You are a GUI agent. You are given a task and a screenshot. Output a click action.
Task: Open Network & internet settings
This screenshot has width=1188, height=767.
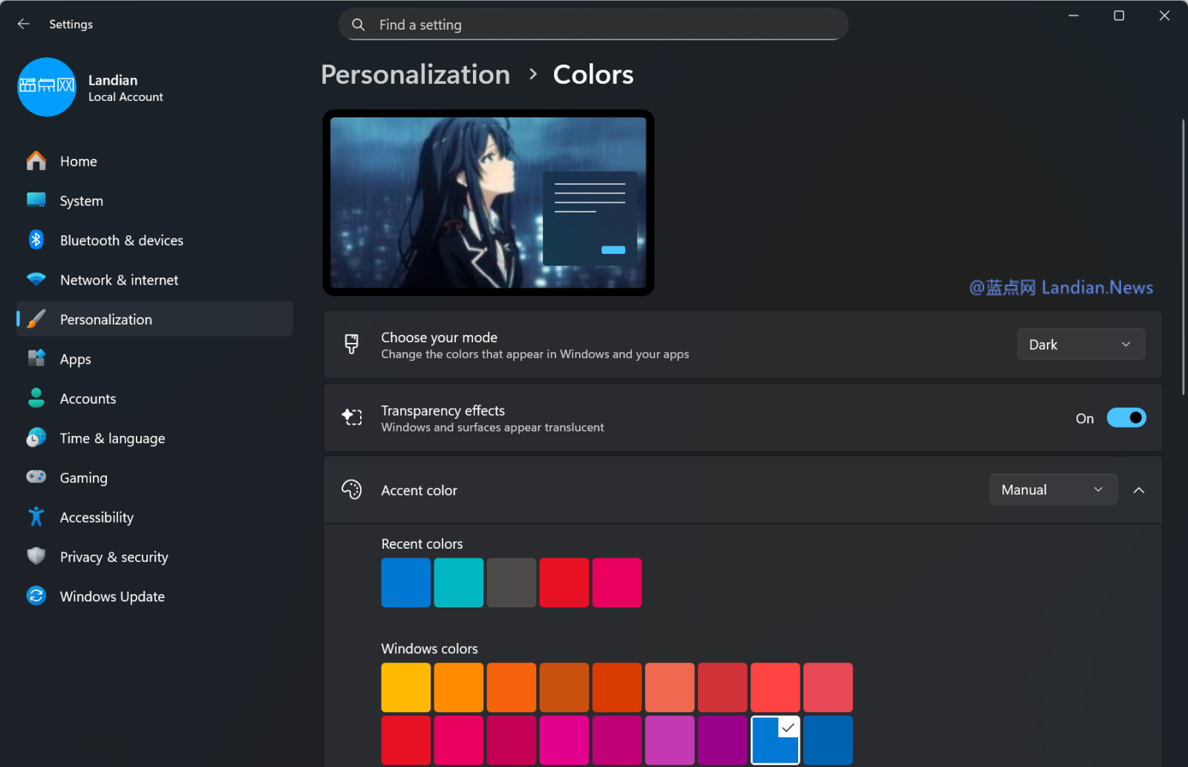154,280
